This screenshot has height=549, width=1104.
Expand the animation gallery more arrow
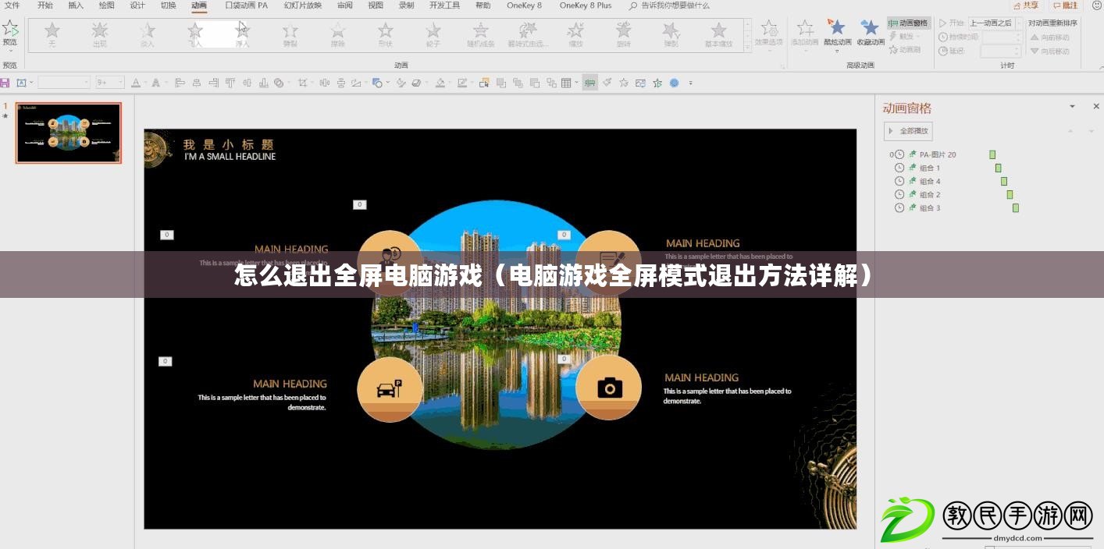tap(747, 47)
